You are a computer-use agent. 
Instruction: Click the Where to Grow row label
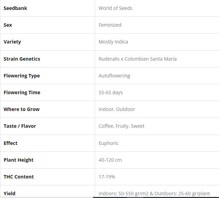pyautogui.click(x=22, y=109)
